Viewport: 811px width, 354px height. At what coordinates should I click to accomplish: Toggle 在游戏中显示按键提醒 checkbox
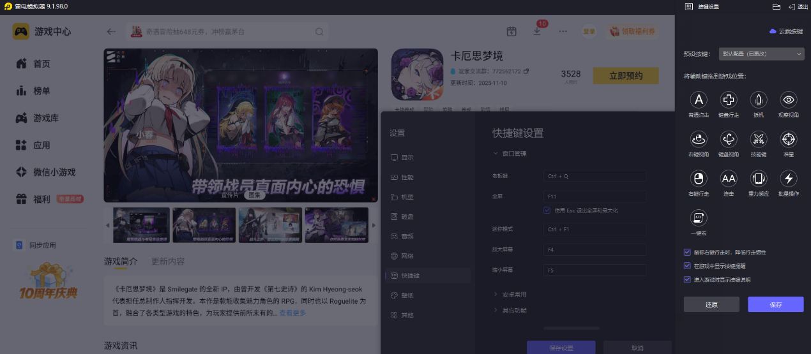[x=687, y=266]
